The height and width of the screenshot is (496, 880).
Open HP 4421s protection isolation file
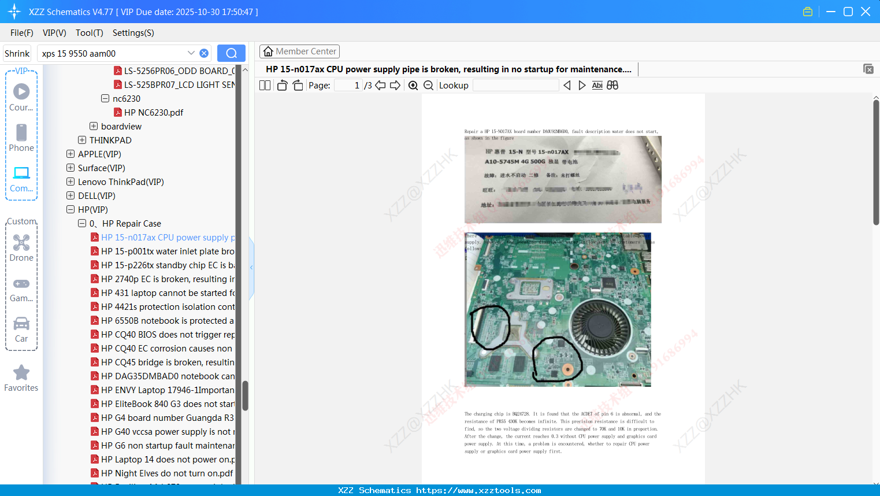pyautogui.click(x=163, y=306)
